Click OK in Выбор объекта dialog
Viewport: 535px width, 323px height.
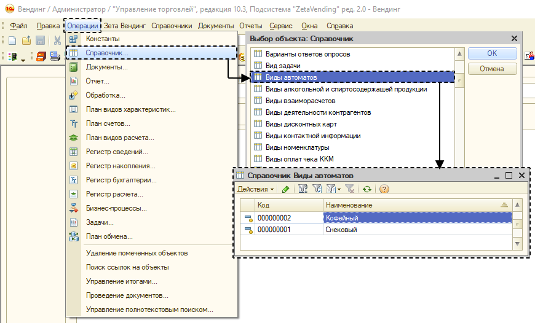pos(492,53)
